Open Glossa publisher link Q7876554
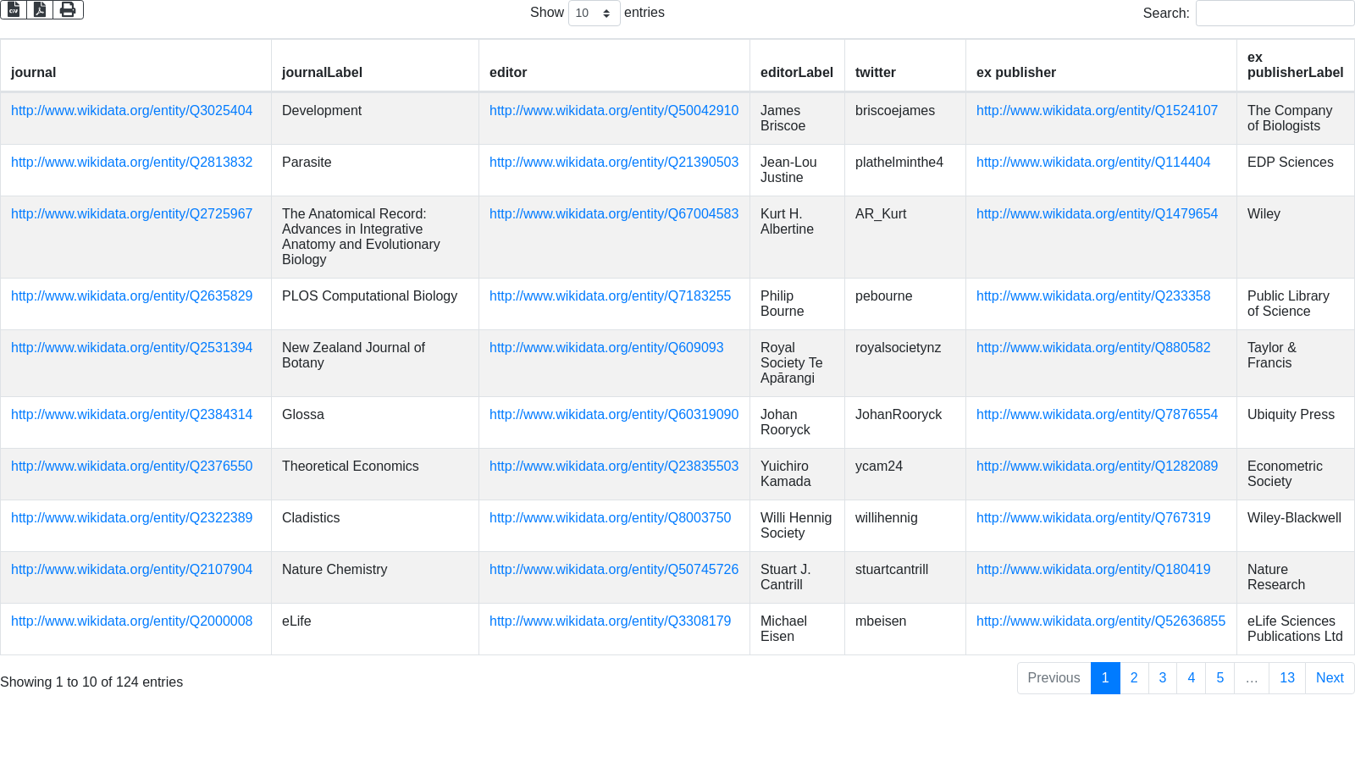The height and width of the screenshot is (762, 1355). point(1097,415)
